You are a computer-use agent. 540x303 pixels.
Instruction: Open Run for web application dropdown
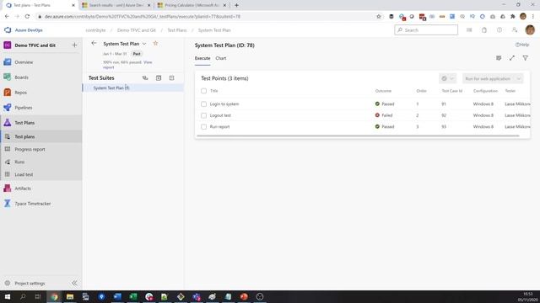[x=493, y=78]
